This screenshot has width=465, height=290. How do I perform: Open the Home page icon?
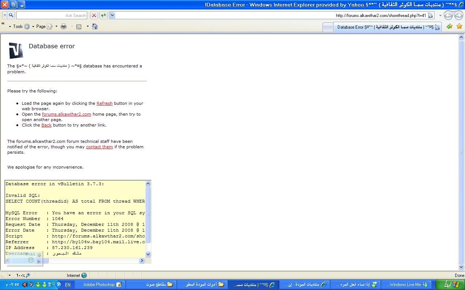point(95,26)
